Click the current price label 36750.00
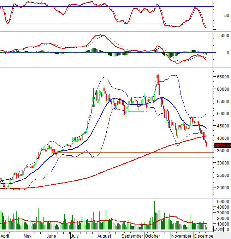Viewport: 231px width, 239px height. [222, 145]
